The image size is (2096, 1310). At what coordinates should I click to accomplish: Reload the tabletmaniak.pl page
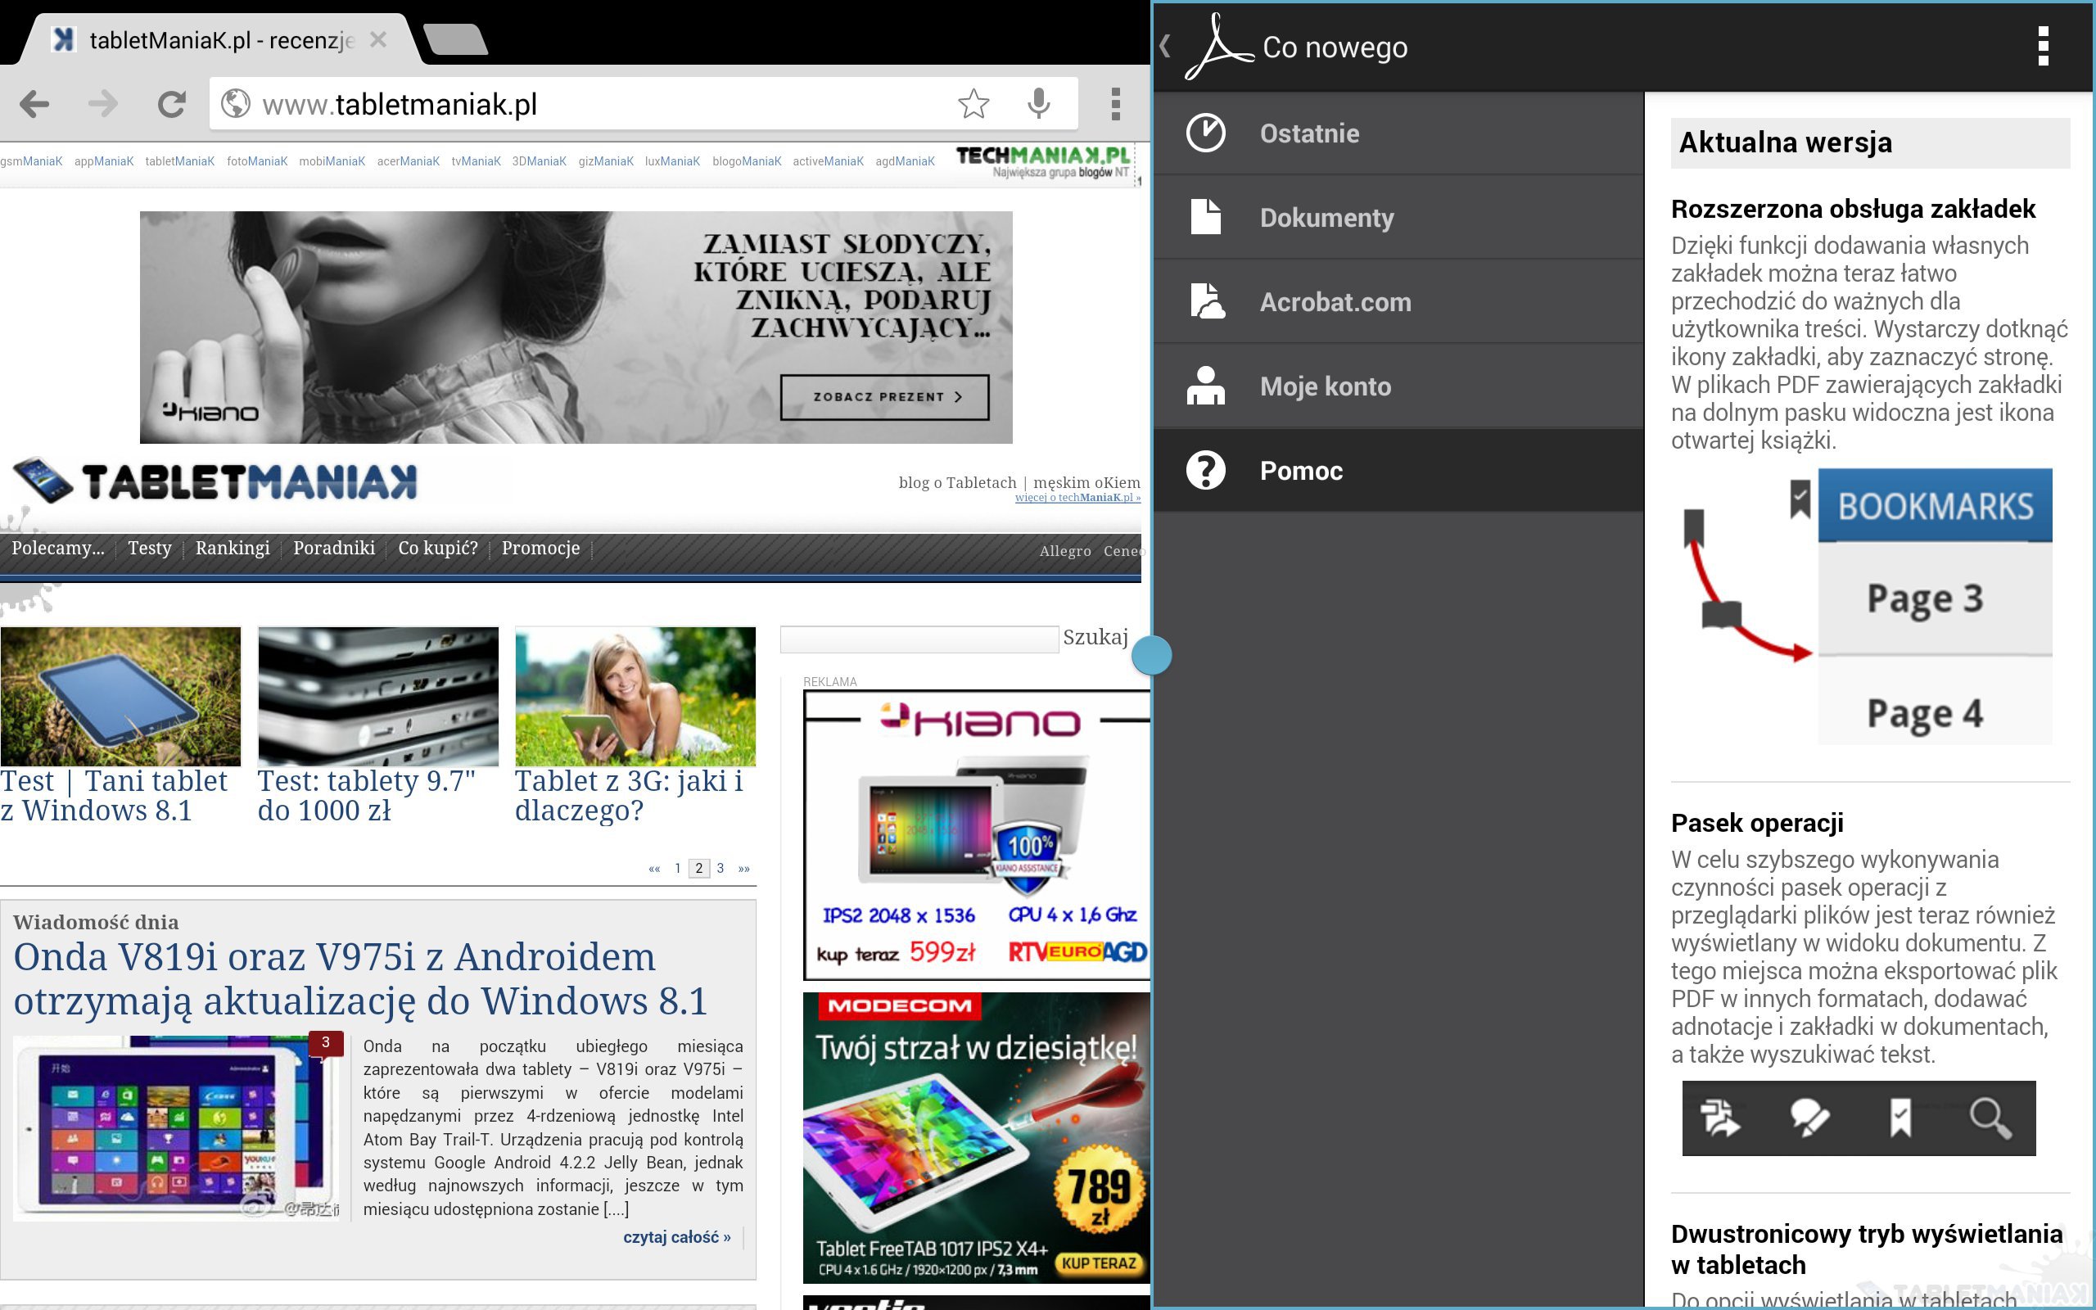170,104
